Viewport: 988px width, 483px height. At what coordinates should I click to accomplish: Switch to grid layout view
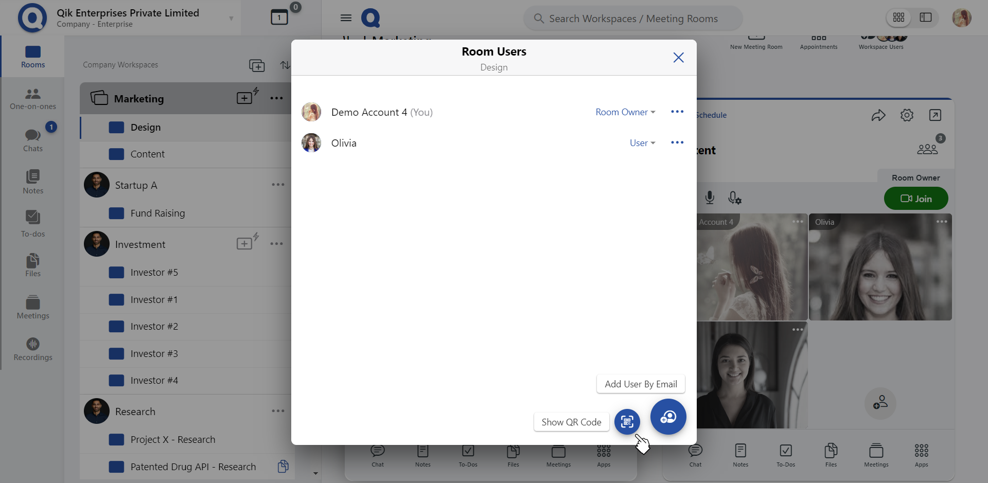click(x=898, y=17)
